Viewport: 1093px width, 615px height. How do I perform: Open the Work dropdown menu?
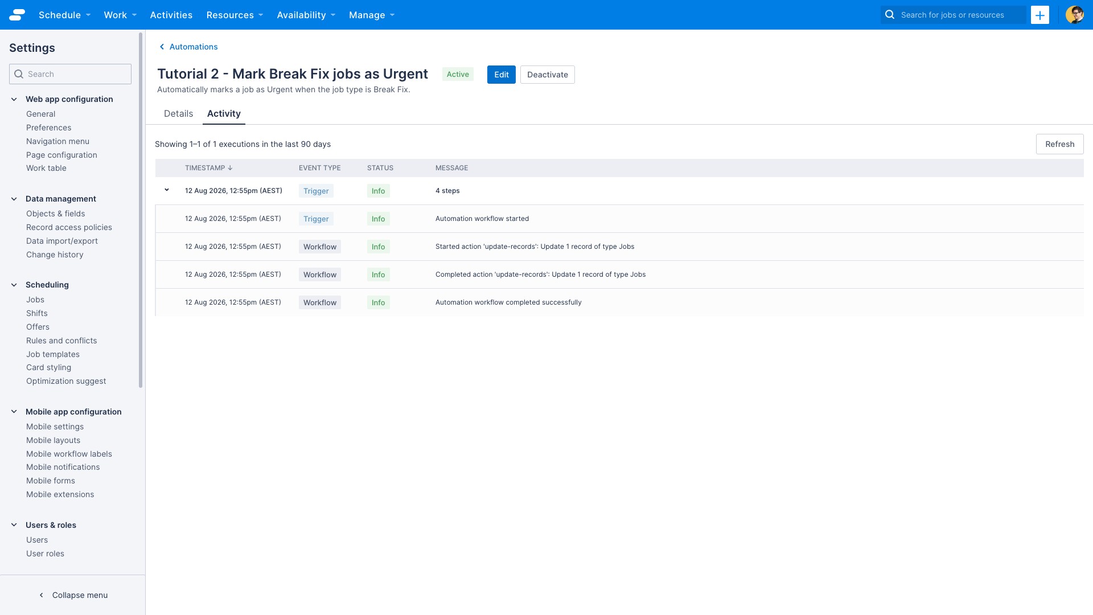(120, 15)
